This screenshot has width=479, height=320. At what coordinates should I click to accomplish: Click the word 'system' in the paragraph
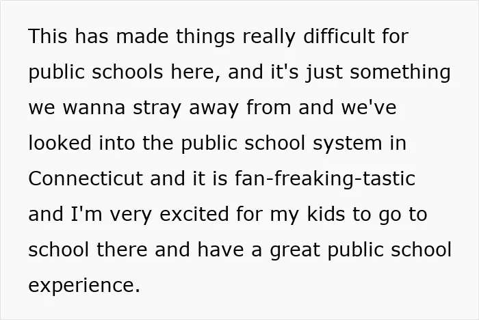348,144
